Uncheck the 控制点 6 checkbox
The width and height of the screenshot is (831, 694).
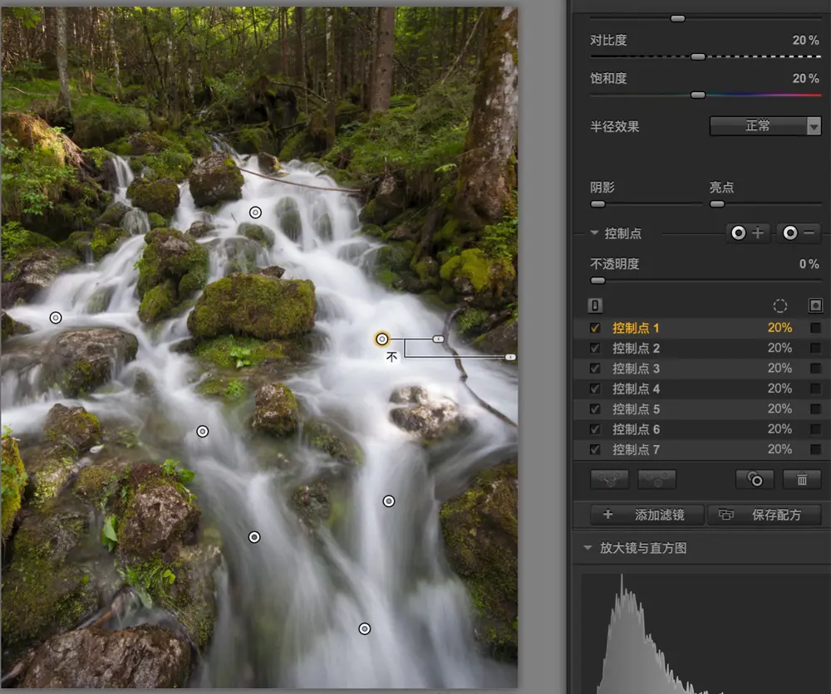595,429
